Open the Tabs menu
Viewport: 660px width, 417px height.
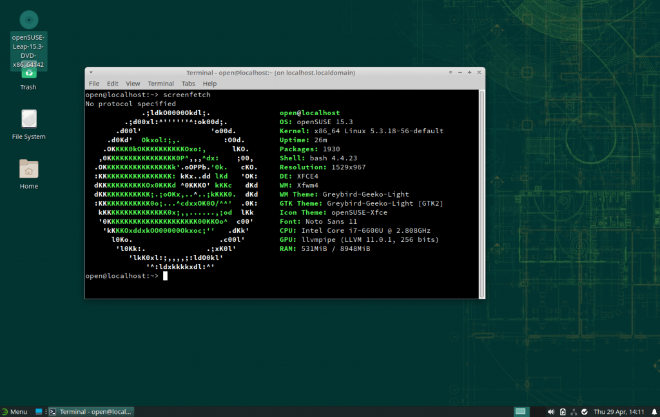pyautogui.click(x=188, y=84)
